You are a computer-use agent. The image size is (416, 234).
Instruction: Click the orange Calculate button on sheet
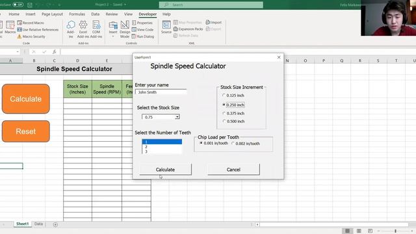point(26,99)
